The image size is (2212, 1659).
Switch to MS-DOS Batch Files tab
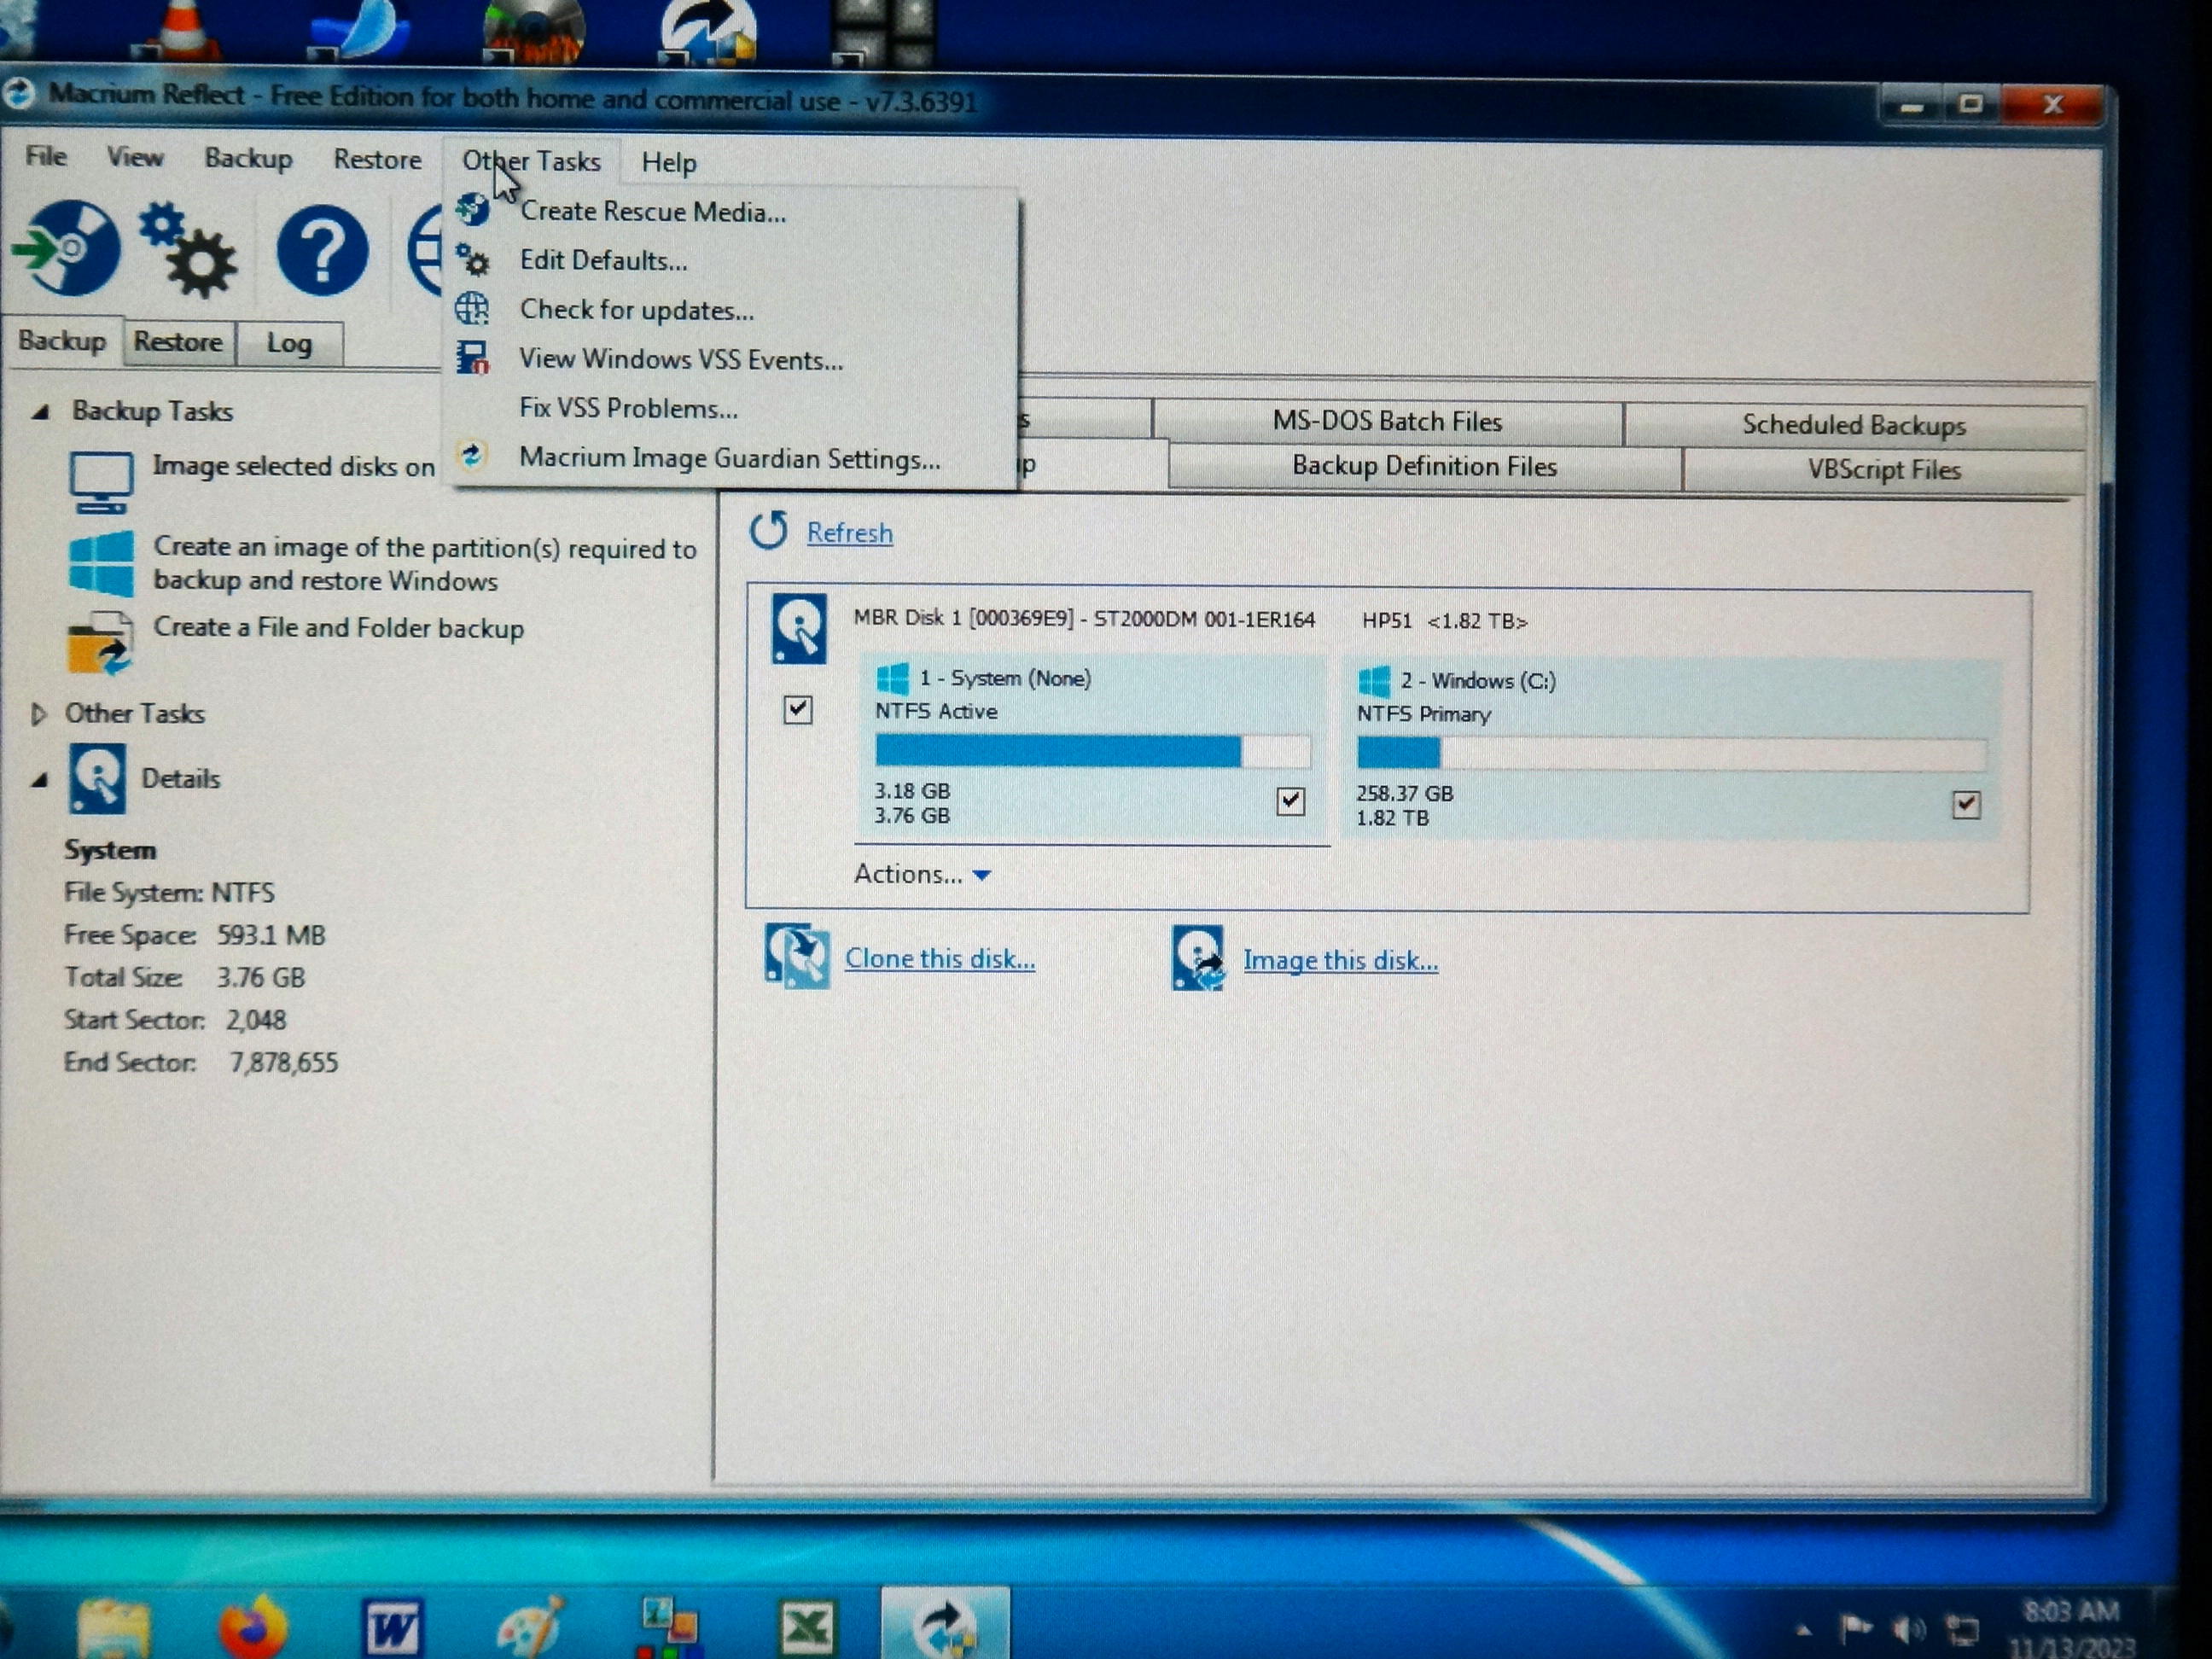pyautogui.click(x=1387, y=421)
